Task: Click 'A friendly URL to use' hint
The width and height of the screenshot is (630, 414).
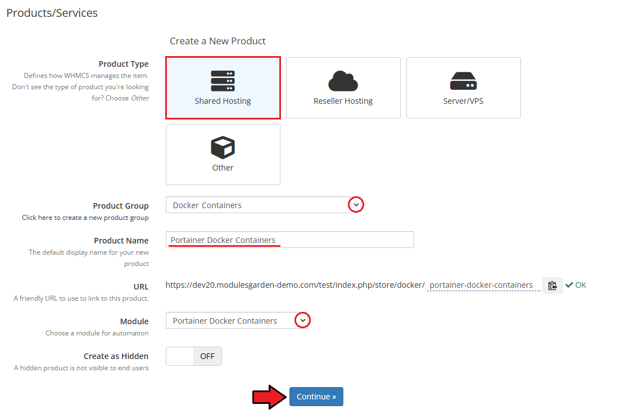Action: pyautogui.click(x=81, y=298)
